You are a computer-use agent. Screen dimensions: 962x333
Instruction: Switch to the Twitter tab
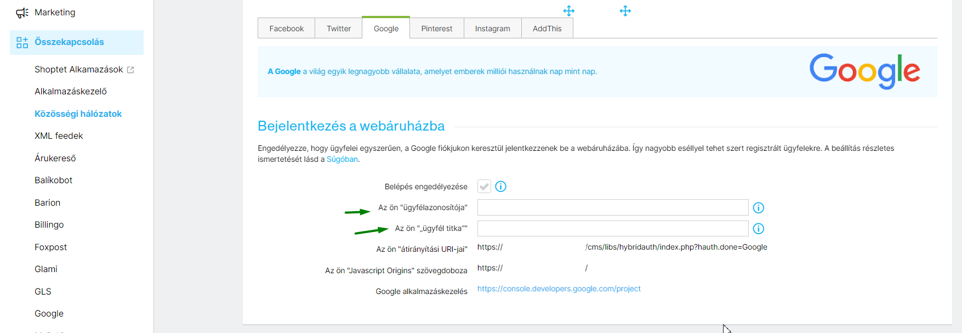[339, 29]
